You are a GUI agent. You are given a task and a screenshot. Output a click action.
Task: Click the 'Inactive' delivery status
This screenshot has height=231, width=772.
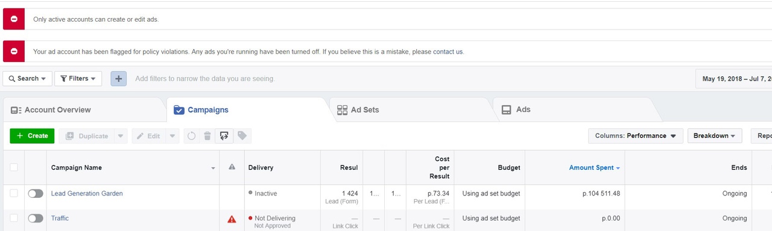coord(265,194)
